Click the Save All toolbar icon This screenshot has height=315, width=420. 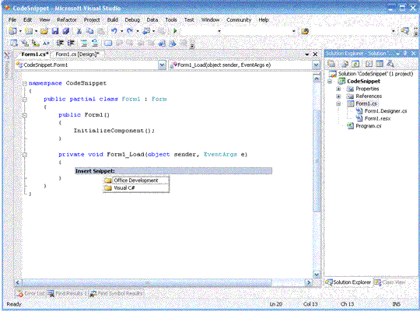point(66,31)
